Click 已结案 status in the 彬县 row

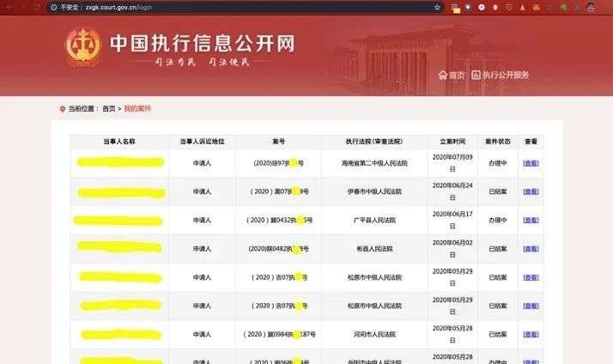498,249
